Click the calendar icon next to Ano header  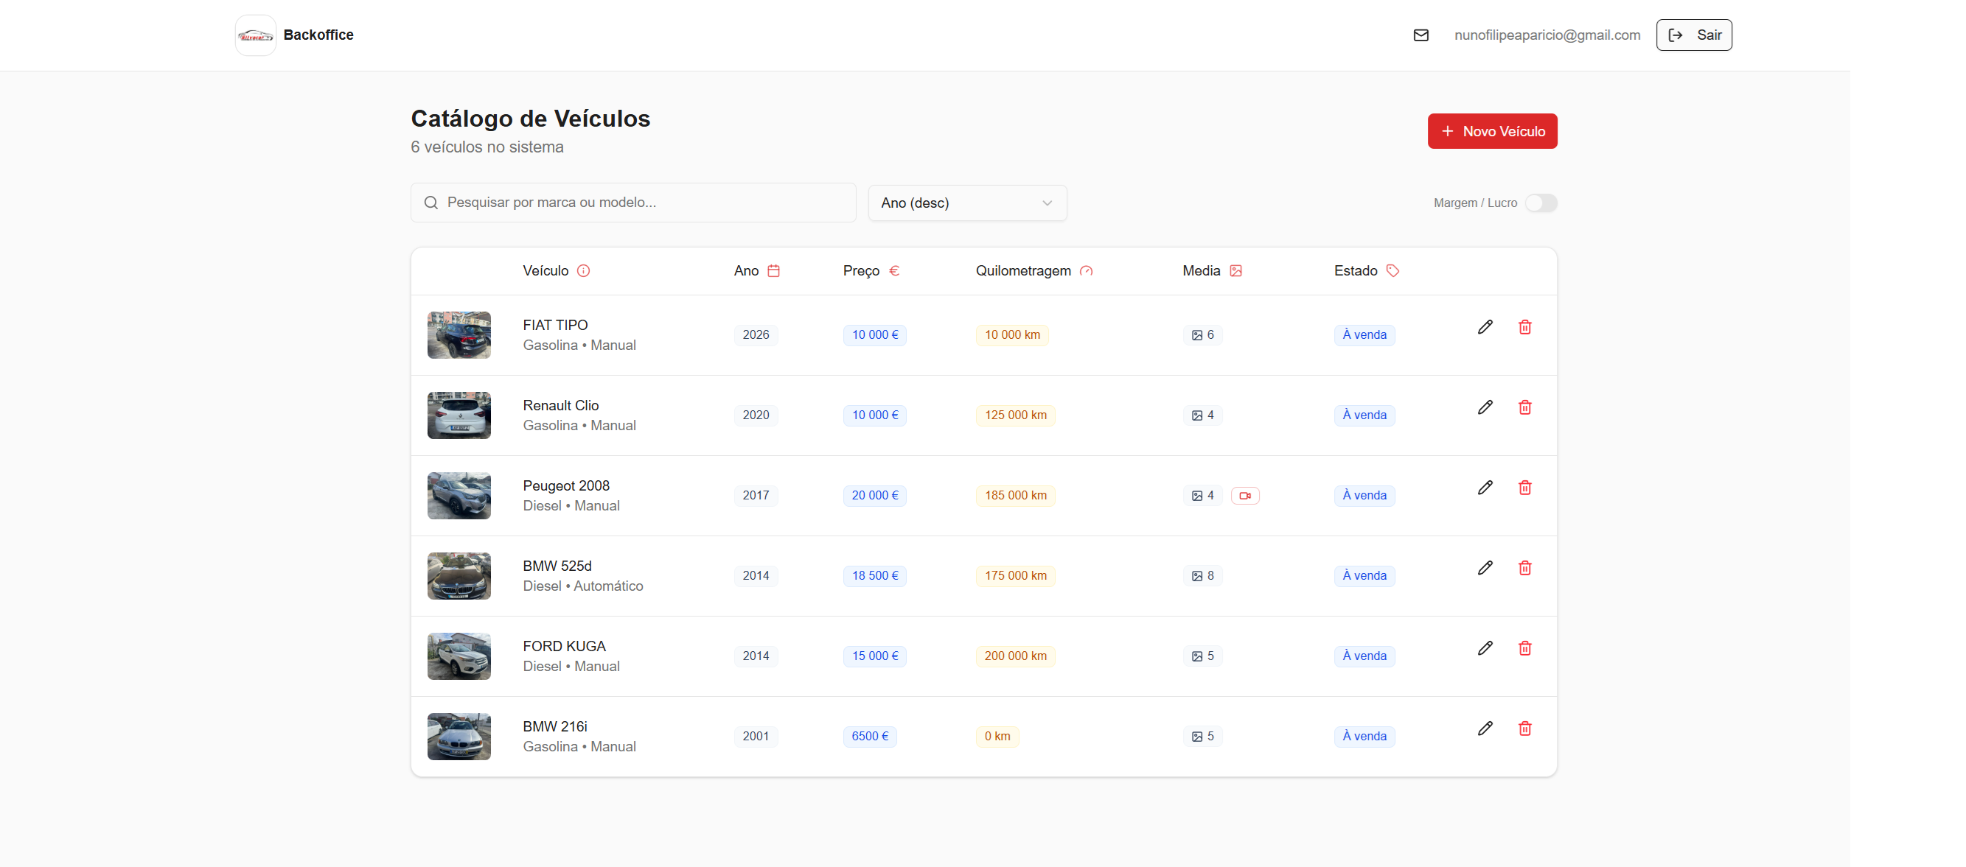[x=774, y=270]
